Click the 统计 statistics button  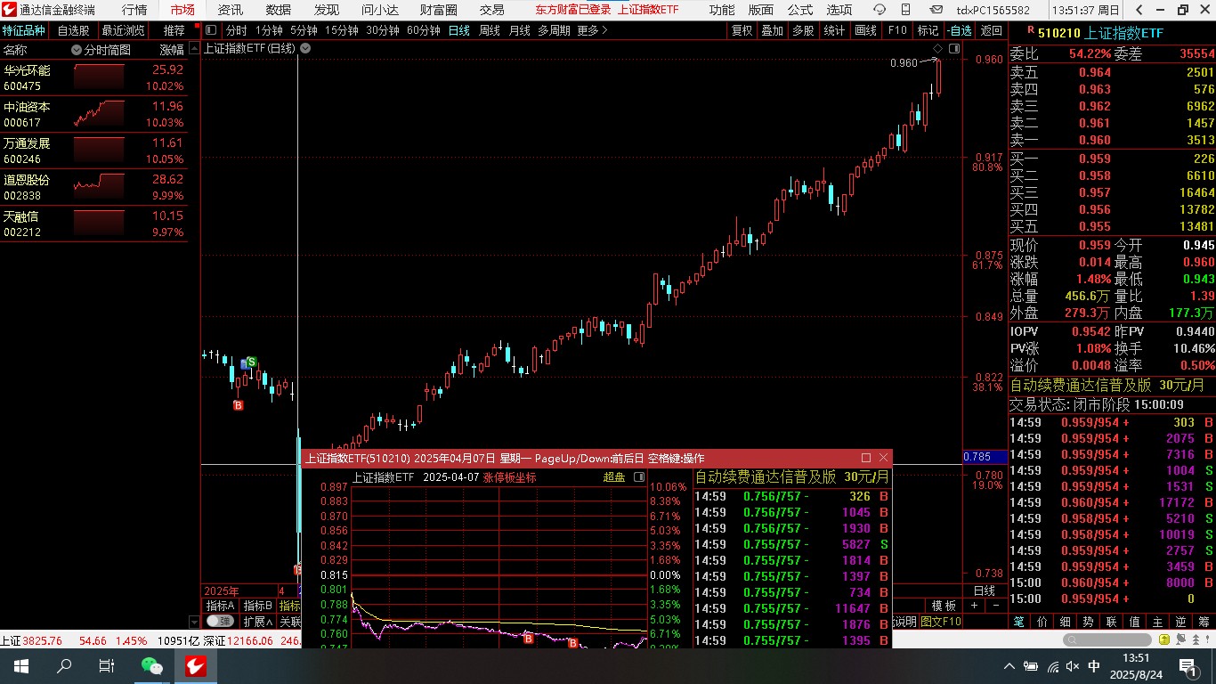(834, 30)
